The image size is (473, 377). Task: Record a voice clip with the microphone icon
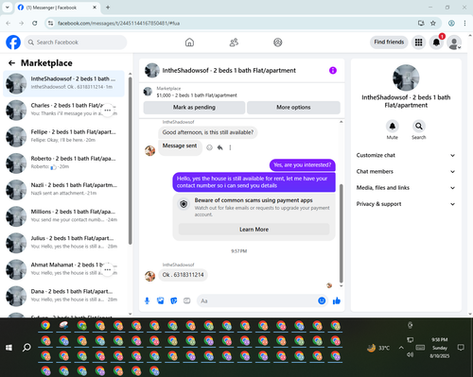point(147,300)
